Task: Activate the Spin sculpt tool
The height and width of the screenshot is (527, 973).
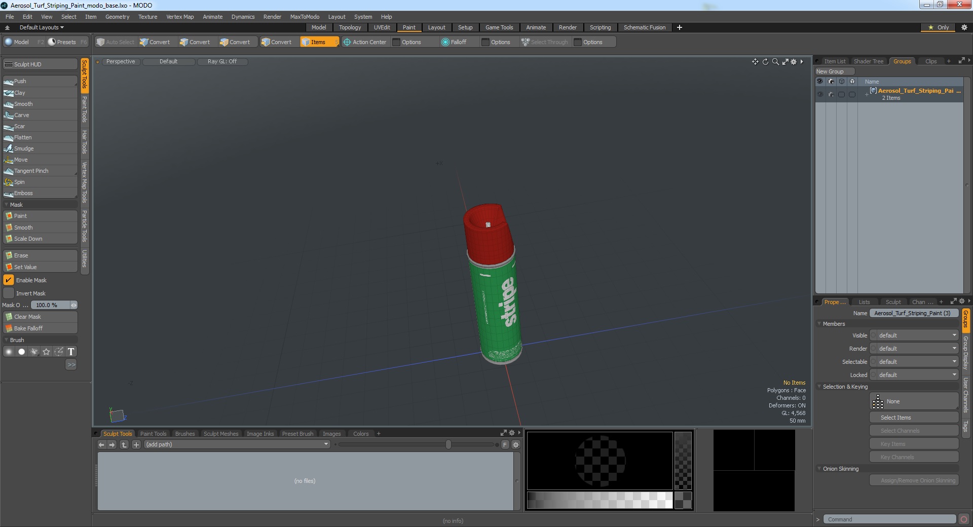Action: click(40, 182)
